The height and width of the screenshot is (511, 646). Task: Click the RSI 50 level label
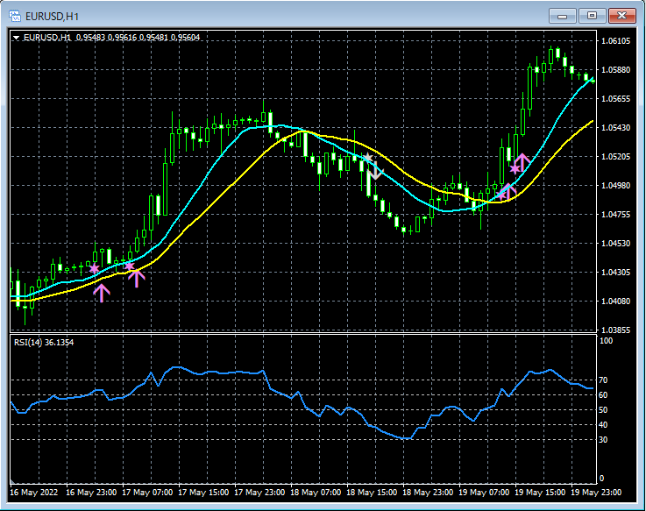(603, 410)
